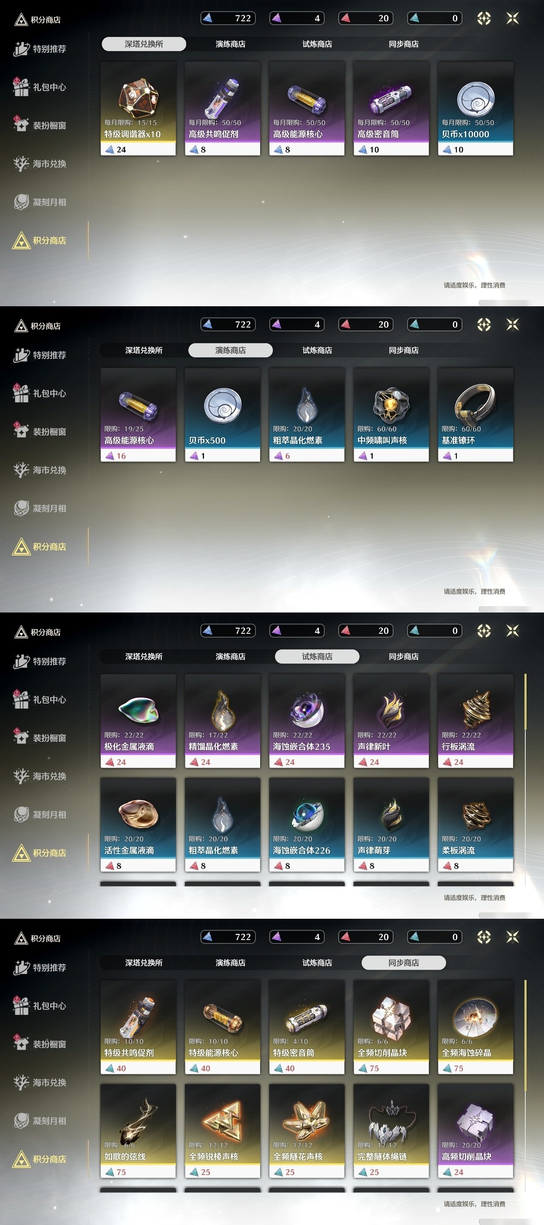Image resolution: width=544 pixels, height=1225 pixels.
Task: Choose the 如歌的弦线 item card
Action: pyautogui.click(x=138, y=1131)
